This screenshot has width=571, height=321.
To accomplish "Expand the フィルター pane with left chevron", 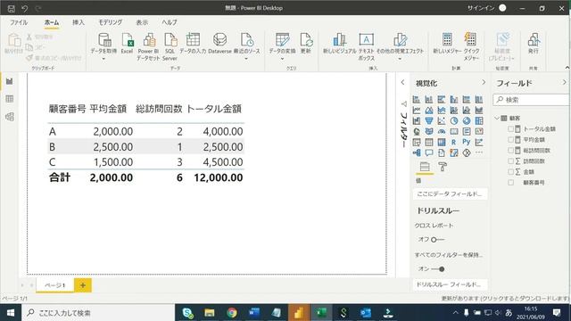I will (x=402, y=82).
